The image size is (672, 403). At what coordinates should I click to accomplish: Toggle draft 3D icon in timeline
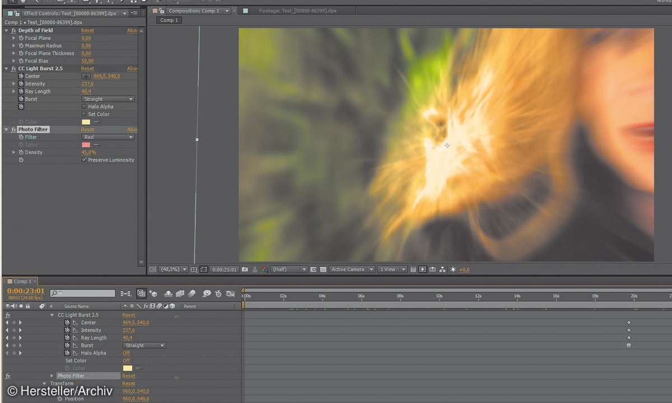click(152, 293)
